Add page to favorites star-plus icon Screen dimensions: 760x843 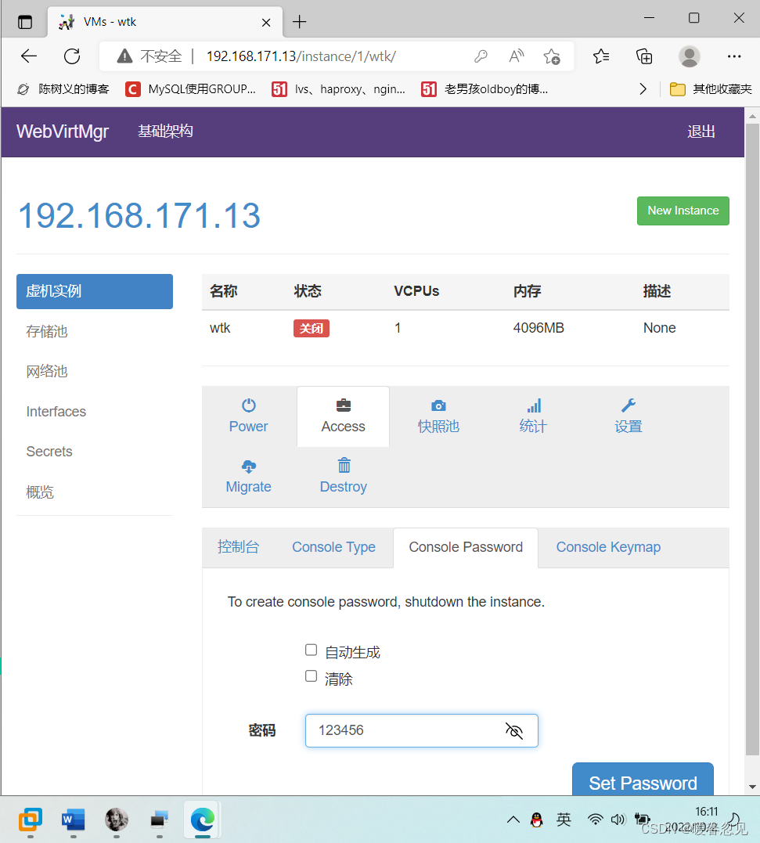point(552,56)
